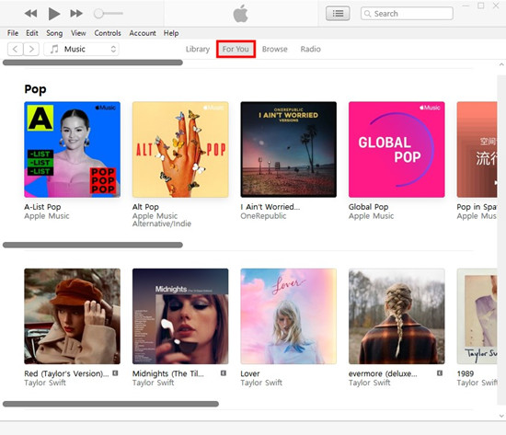This screenshot has width=506, height=435.
Task: Click the I Ain't Worried title text
Action: pyautogui.click(x=270, y=207)
